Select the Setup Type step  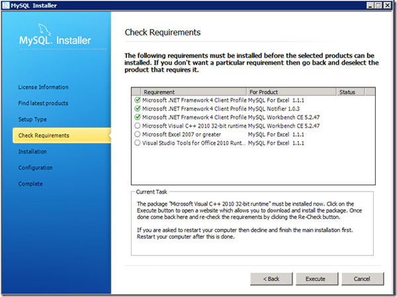pyautogui.click(x=32, y=119)
